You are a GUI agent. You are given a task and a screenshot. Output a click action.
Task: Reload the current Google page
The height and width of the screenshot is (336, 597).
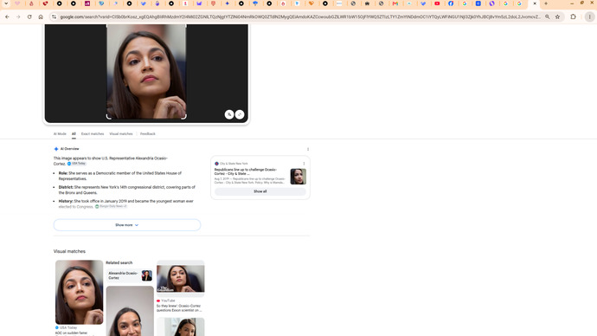[x=29, y=16]
